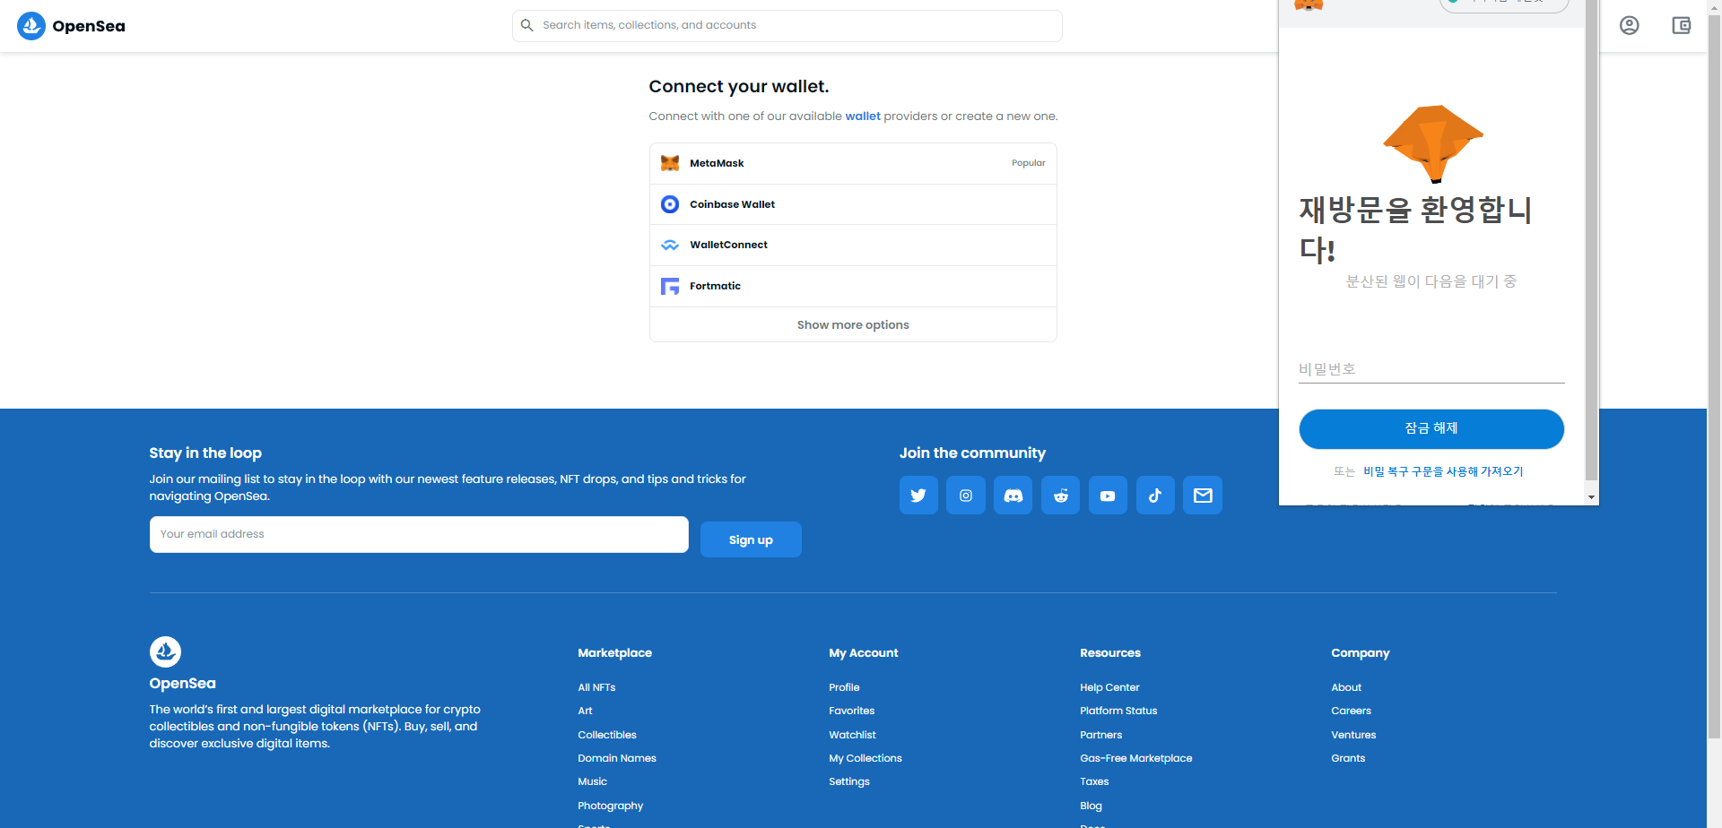
Task: Click the MetaMask popup scrollbar
Action: point(1591,240)
